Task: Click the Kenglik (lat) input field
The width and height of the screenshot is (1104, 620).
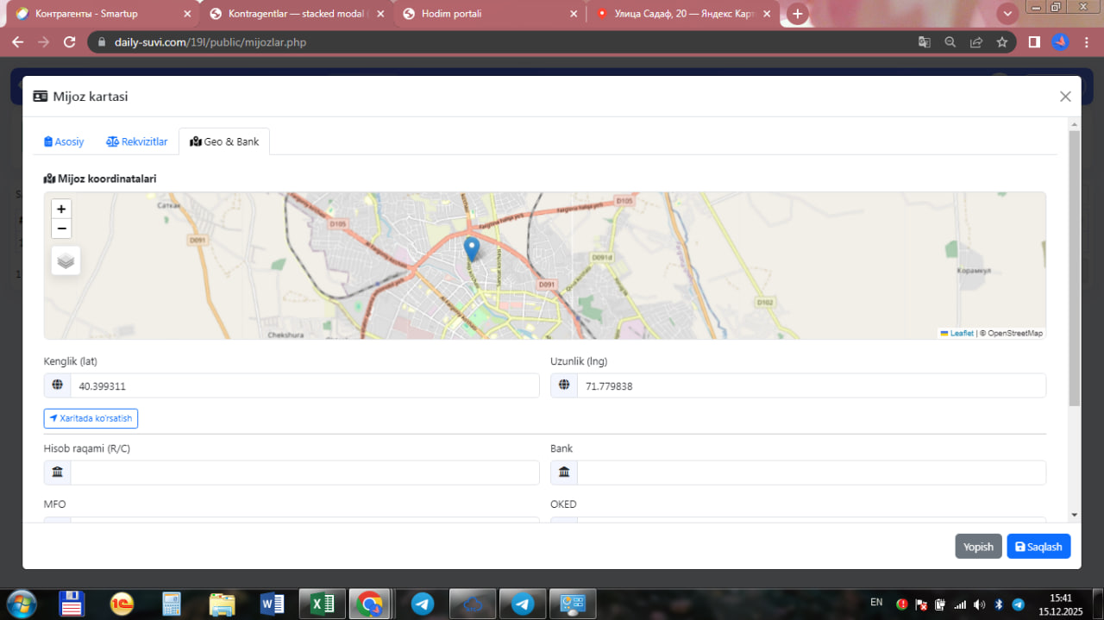Action: click(x=304, y=386)
